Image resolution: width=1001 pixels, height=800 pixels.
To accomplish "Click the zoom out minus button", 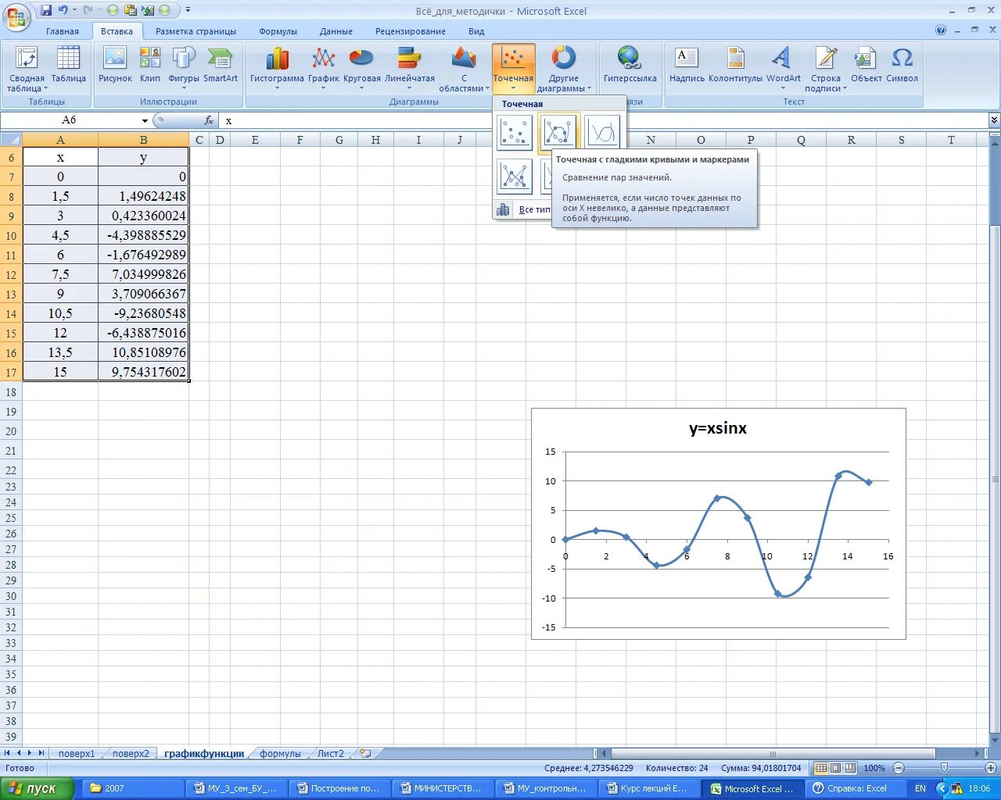I will tap(899, 768).
